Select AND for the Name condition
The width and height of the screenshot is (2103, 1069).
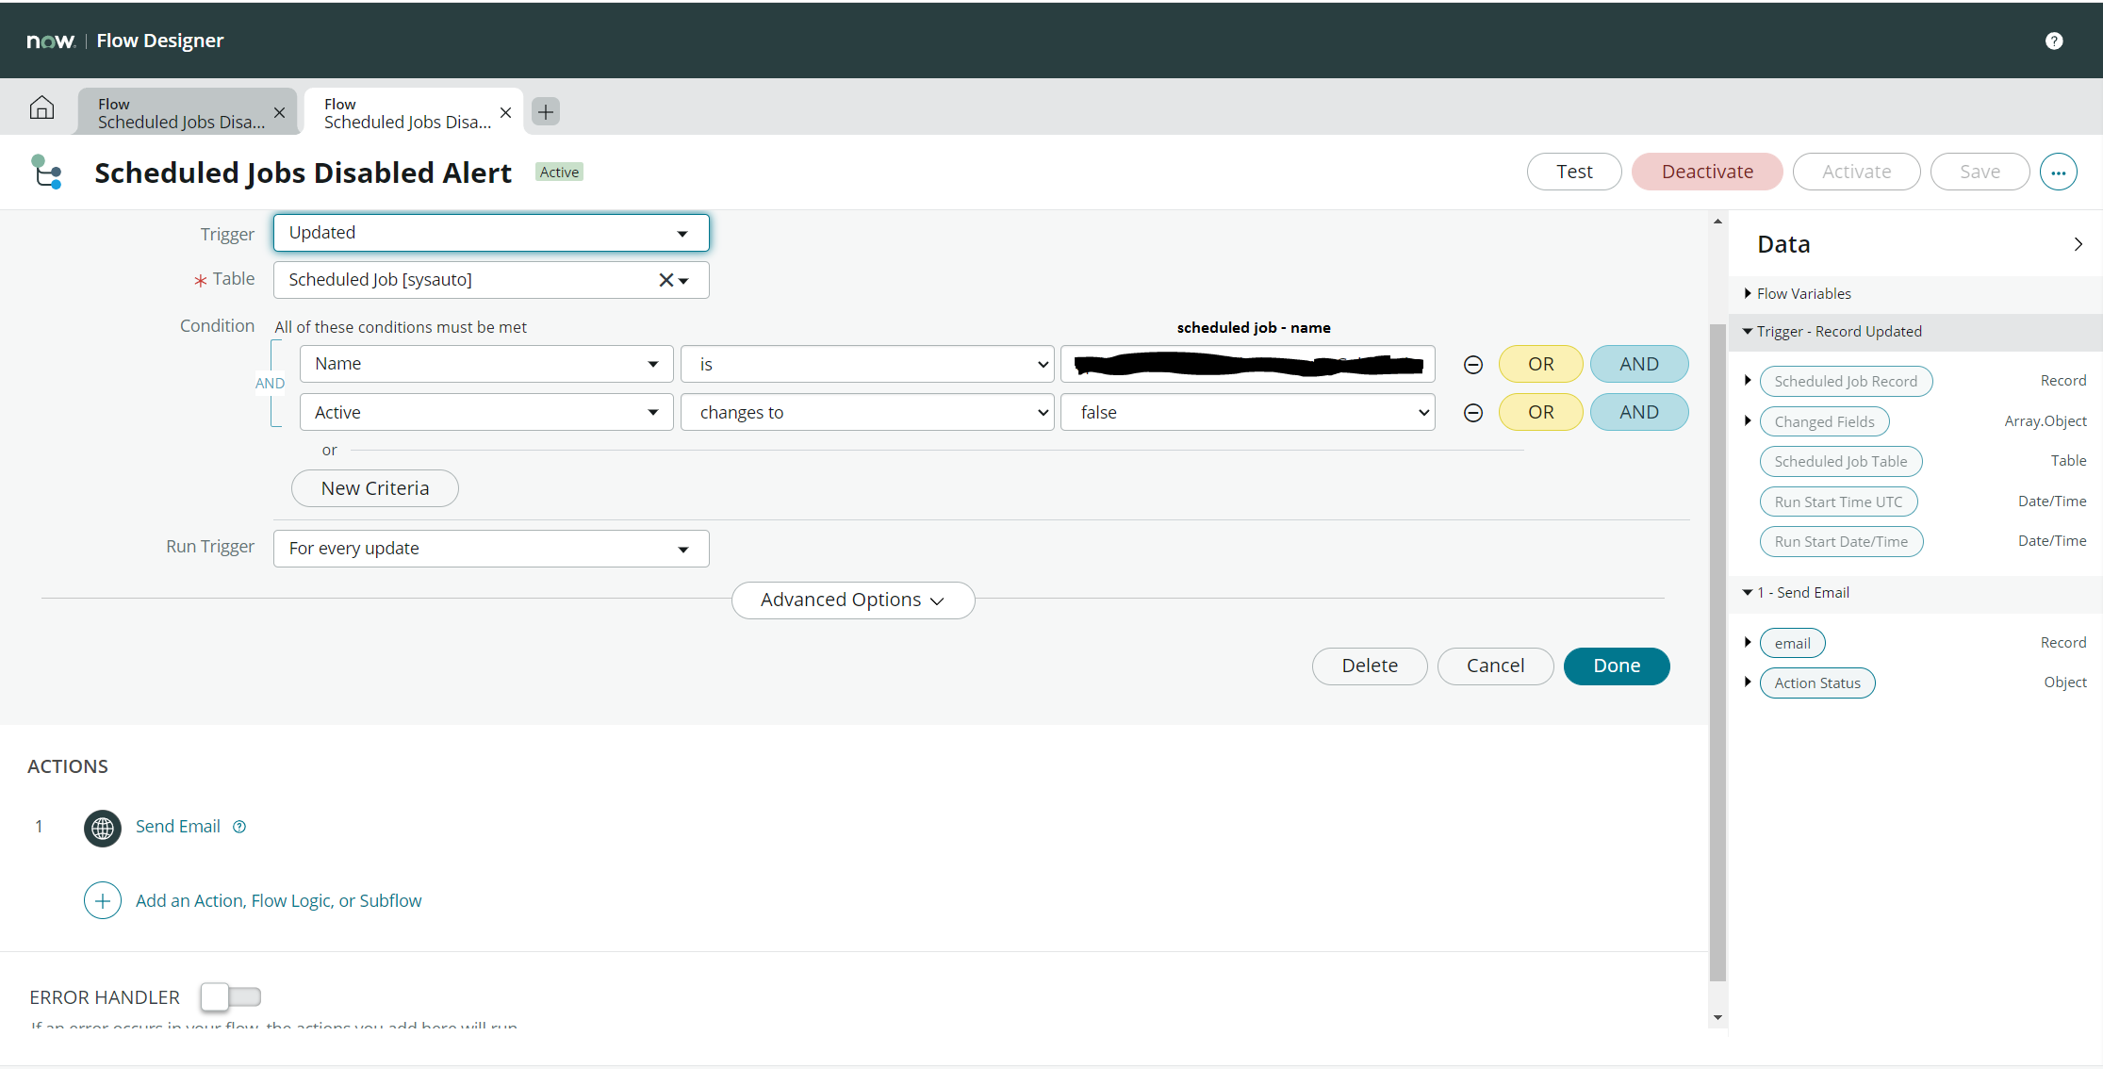1639,364
